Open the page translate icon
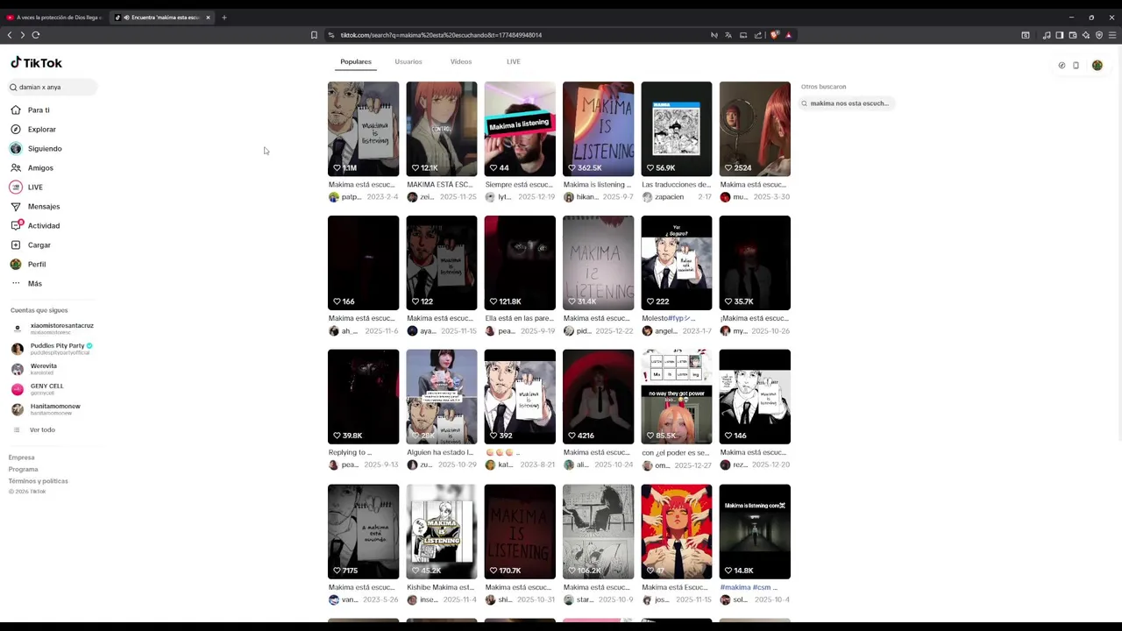This screenshot has width=1122, height=631. tap(728, 35)
